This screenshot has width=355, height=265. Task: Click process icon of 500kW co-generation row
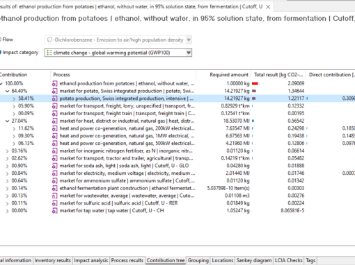coord(54,144)
